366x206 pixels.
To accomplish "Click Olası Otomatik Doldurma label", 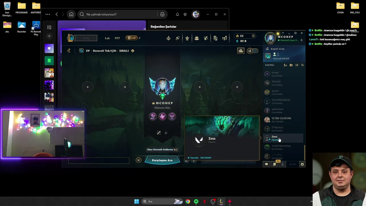I will tap(162, 150).
